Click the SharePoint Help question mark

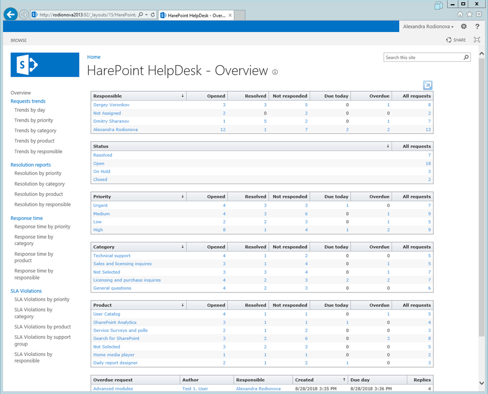click(x=477, y=26)
